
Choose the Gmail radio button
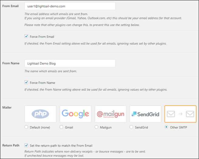[x=61, y=127]
